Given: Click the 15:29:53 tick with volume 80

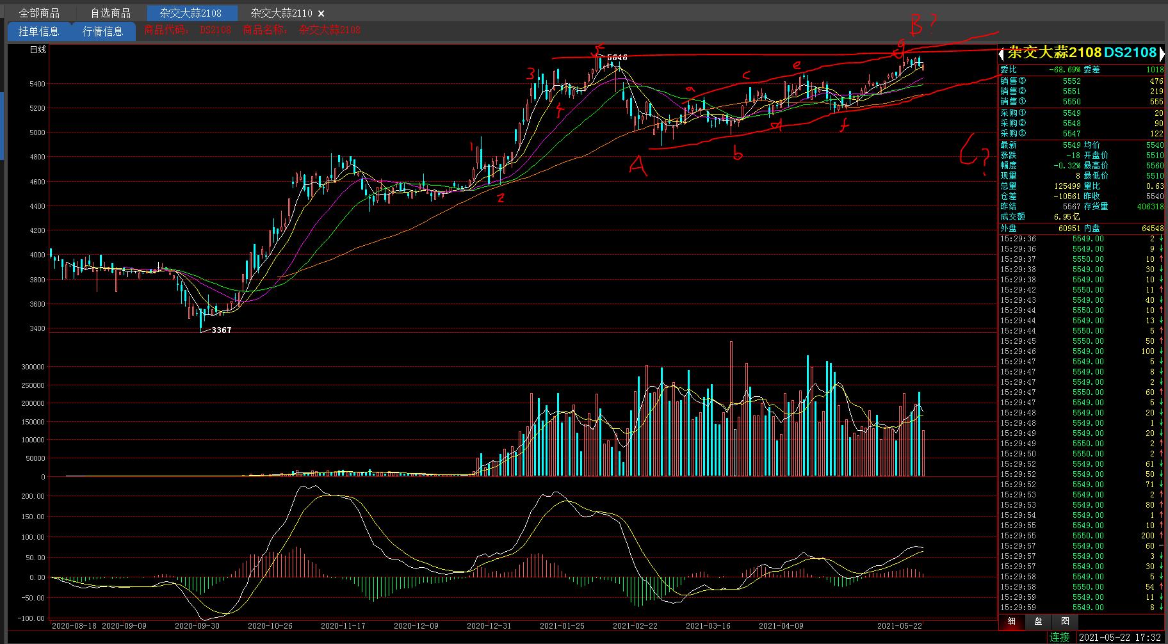Looking at the screenshot, I should [1082, 505].
